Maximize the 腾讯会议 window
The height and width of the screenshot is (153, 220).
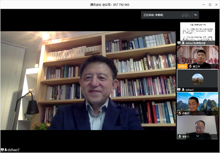click(210, 5)
